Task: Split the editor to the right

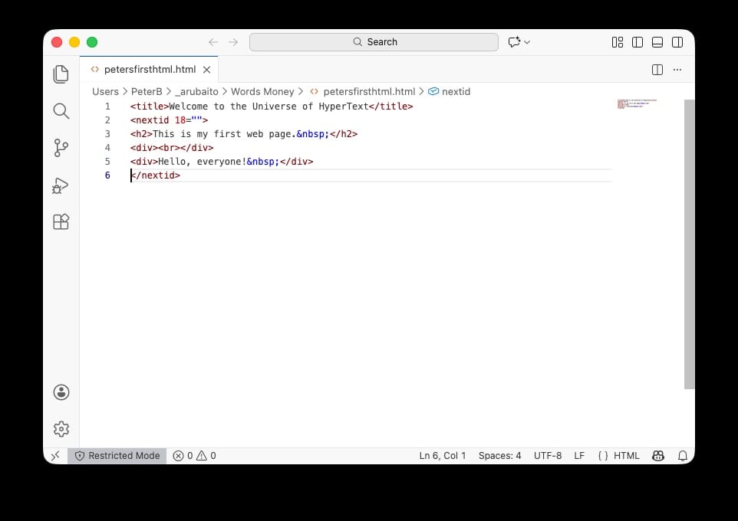Action: pos(657,70)
